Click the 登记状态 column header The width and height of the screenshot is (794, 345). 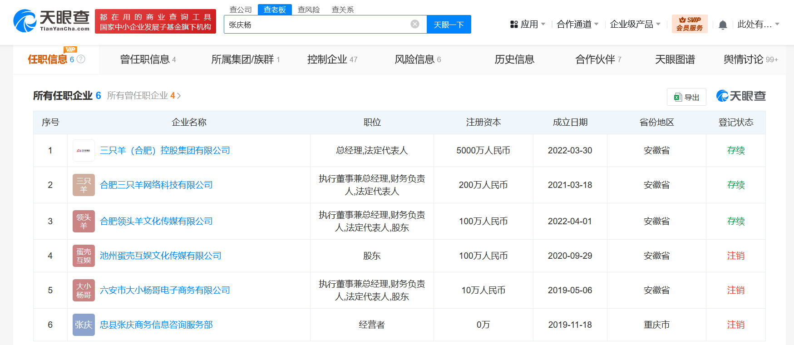736,122
